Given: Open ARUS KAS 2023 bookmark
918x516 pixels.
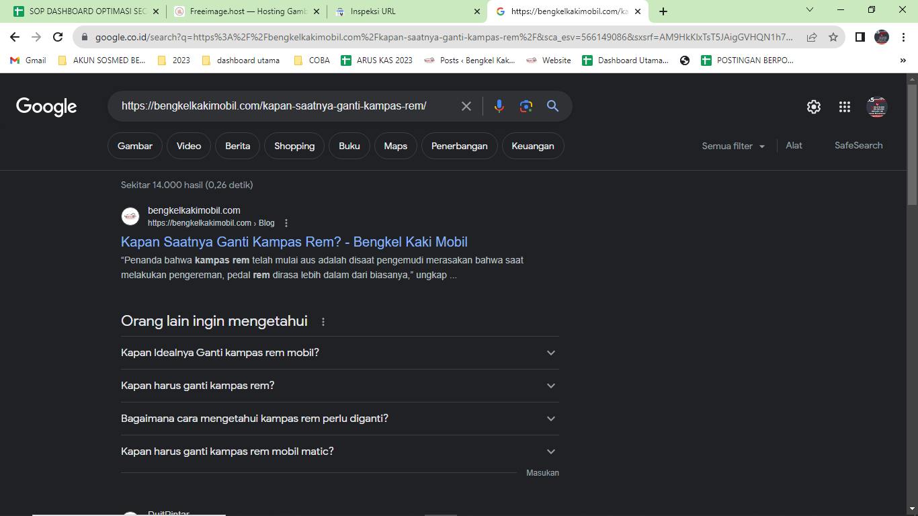Looking at the screenshot, I should 377,60.
